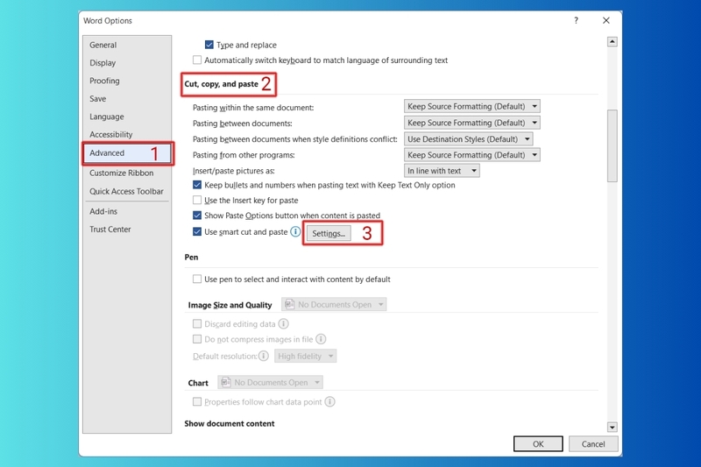This screenshot has height=467, width=701.
Task: Click 'Show document content' heading
Action: [x=230, y=423]
